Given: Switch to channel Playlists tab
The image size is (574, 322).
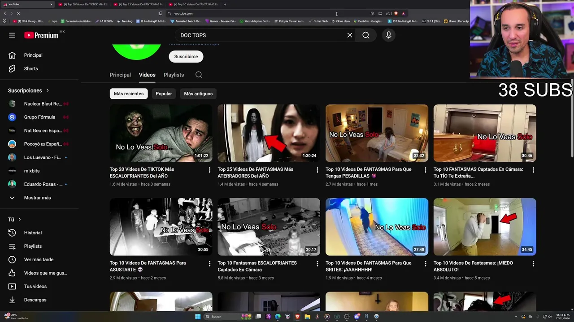Looking at the screenshot, I should click(174, 75).
